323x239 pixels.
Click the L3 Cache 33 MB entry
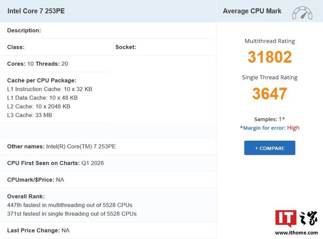[30, 115]
